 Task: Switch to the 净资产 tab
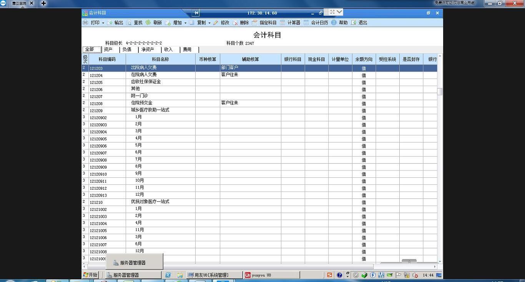150,49
